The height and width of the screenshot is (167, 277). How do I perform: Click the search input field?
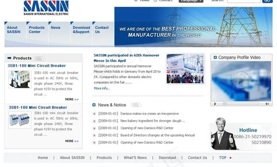[x=243, y=1]
